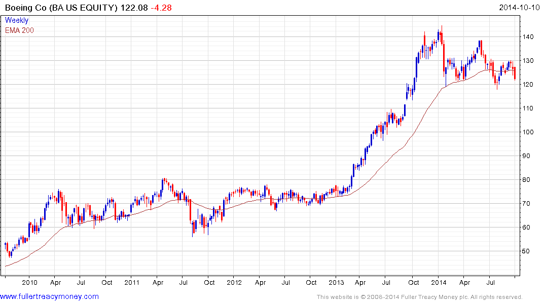Click the 60 price axis label
The height and width of the screenshot is (304, 545).
click(x=526, y=227)
